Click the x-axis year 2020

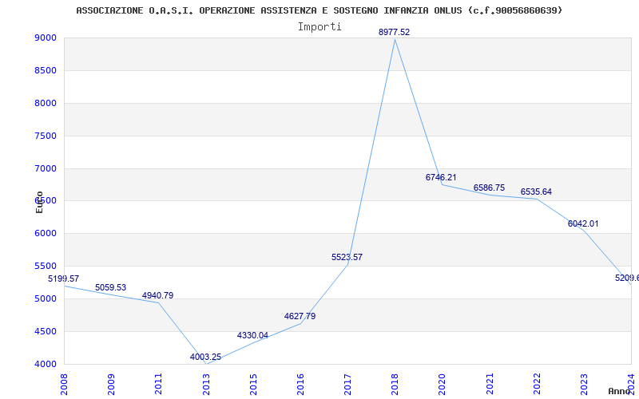coord(443,384)
